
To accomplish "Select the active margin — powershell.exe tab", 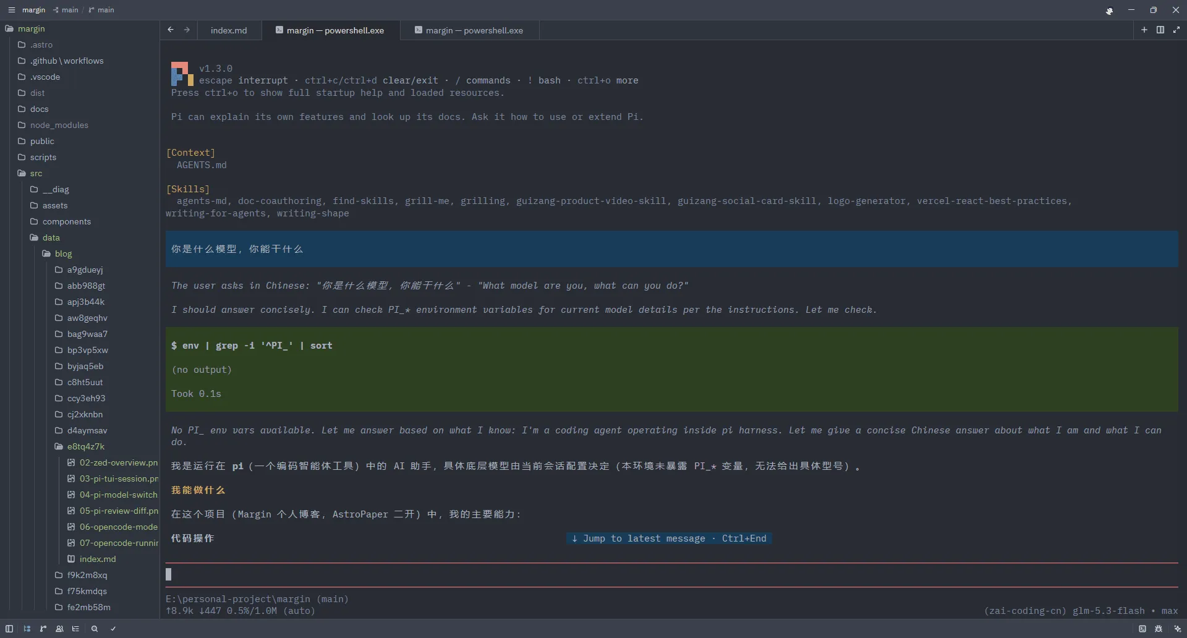I will tap(330, 30).
